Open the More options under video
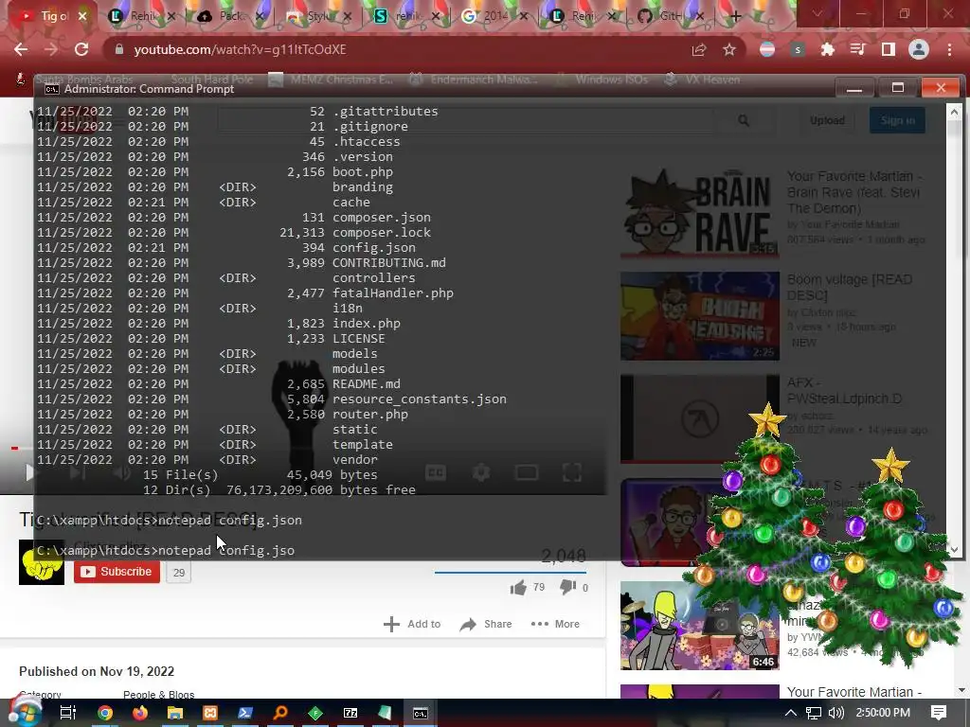The height and width of the screenshot is (727, 970). [555, 624]
